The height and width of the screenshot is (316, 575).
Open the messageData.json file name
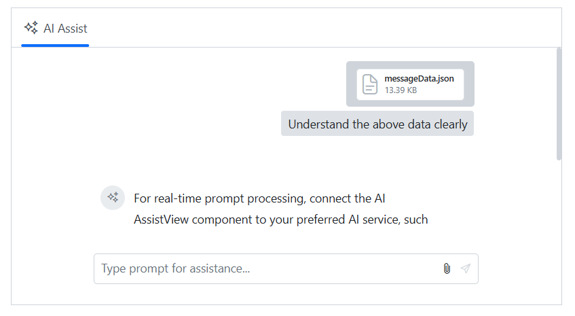point(419,78)
